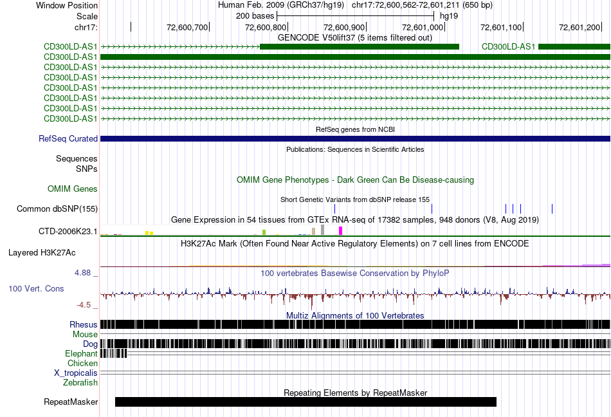Screen dimensions: 611x417
Task: Click the Window Position track label
Action: point(67,5)
